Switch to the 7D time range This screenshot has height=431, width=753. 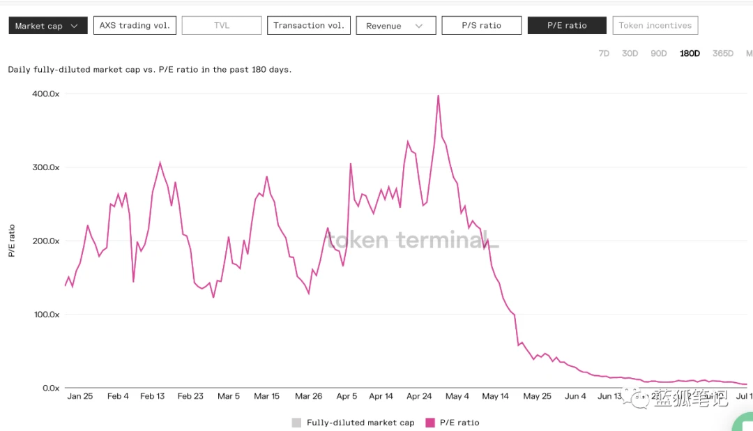pyautogui.click(x=604, y=54)
